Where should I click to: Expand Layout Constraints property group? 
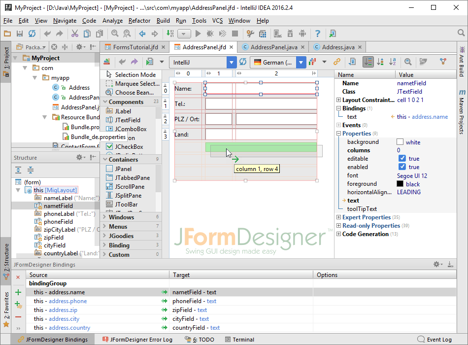(339, 100)
